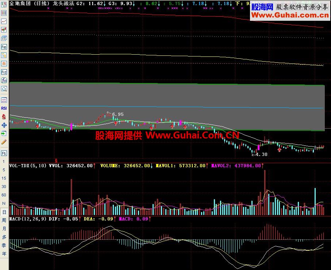331x270 pixels.
Task: Click the VOLUME: 326452.00 value
Action: point(126,166)
